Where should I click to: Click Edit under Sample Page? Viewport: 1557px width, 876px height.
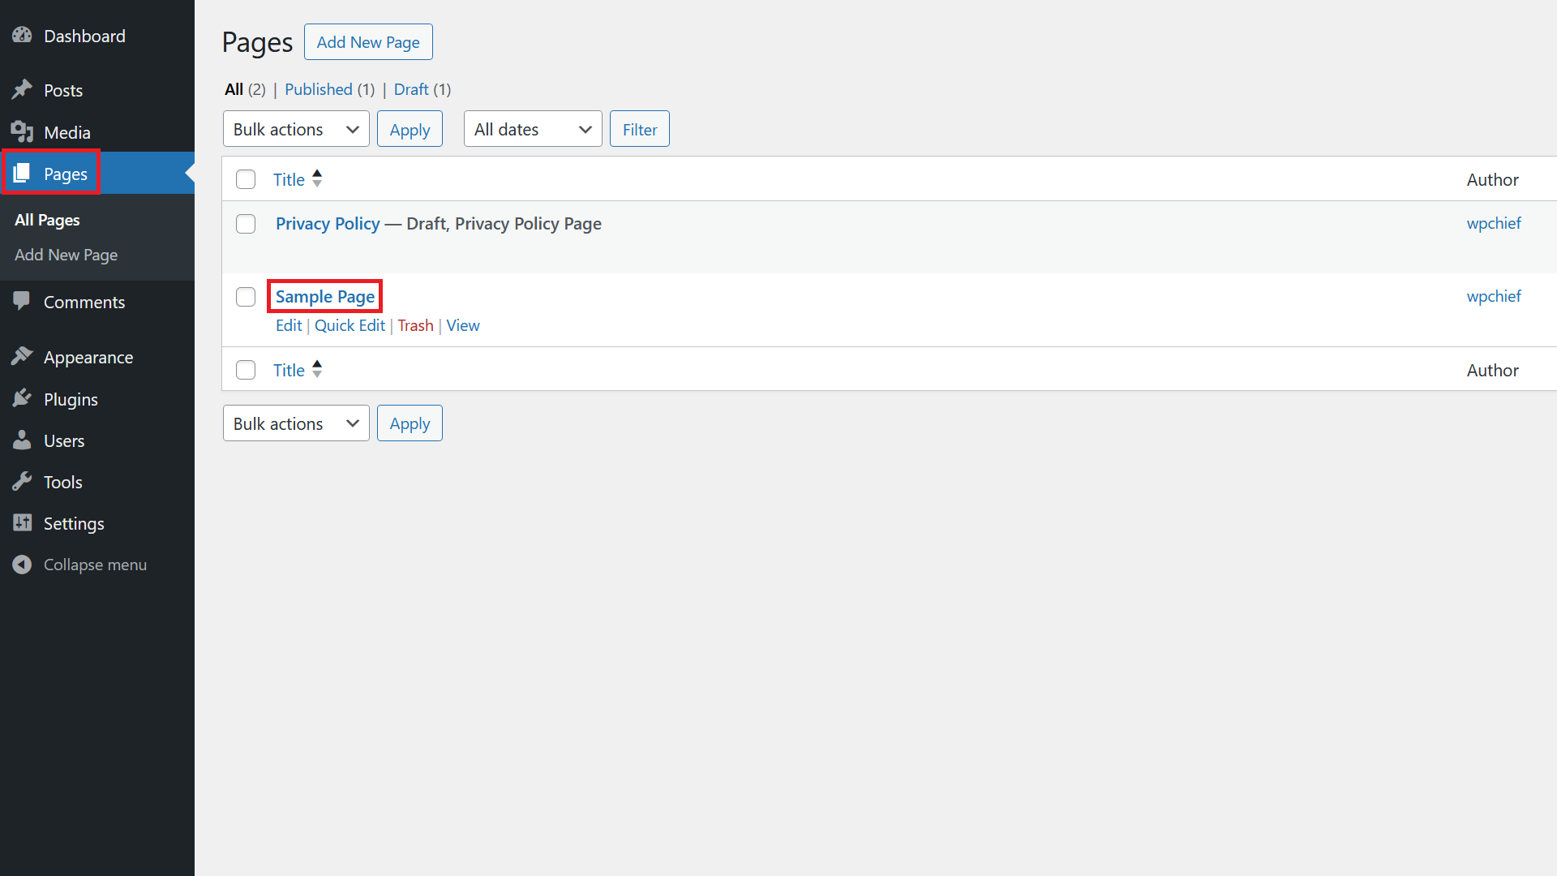(289, 325)
